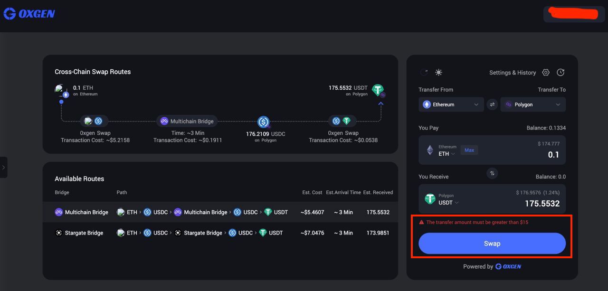Click the ~$5.4607 estimated cost
The height and width of the screenshot is (291, 608).
(x=312, y=212)
